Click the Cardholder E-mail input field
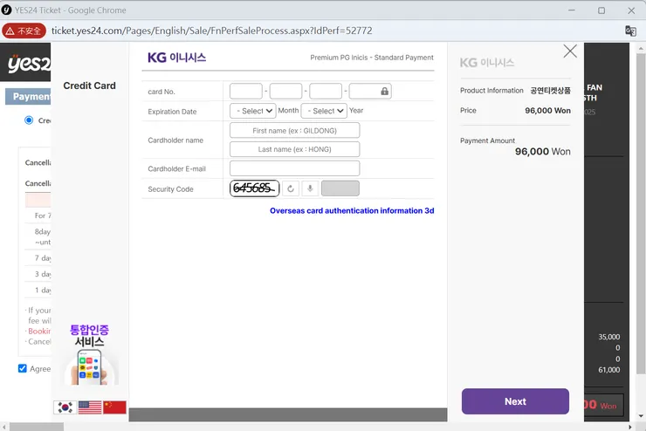Image resolution: width=646 pixels, height=431 pixels. tap(294, 168)
